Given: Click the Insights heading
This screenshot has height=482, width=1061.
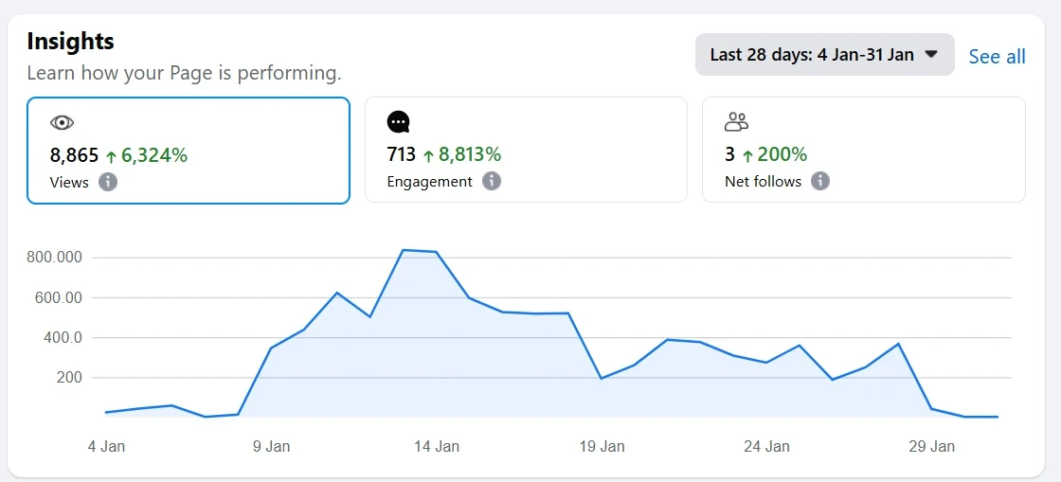Looking at the screenshot, I should pyautogui.click(x=70, y=42).
